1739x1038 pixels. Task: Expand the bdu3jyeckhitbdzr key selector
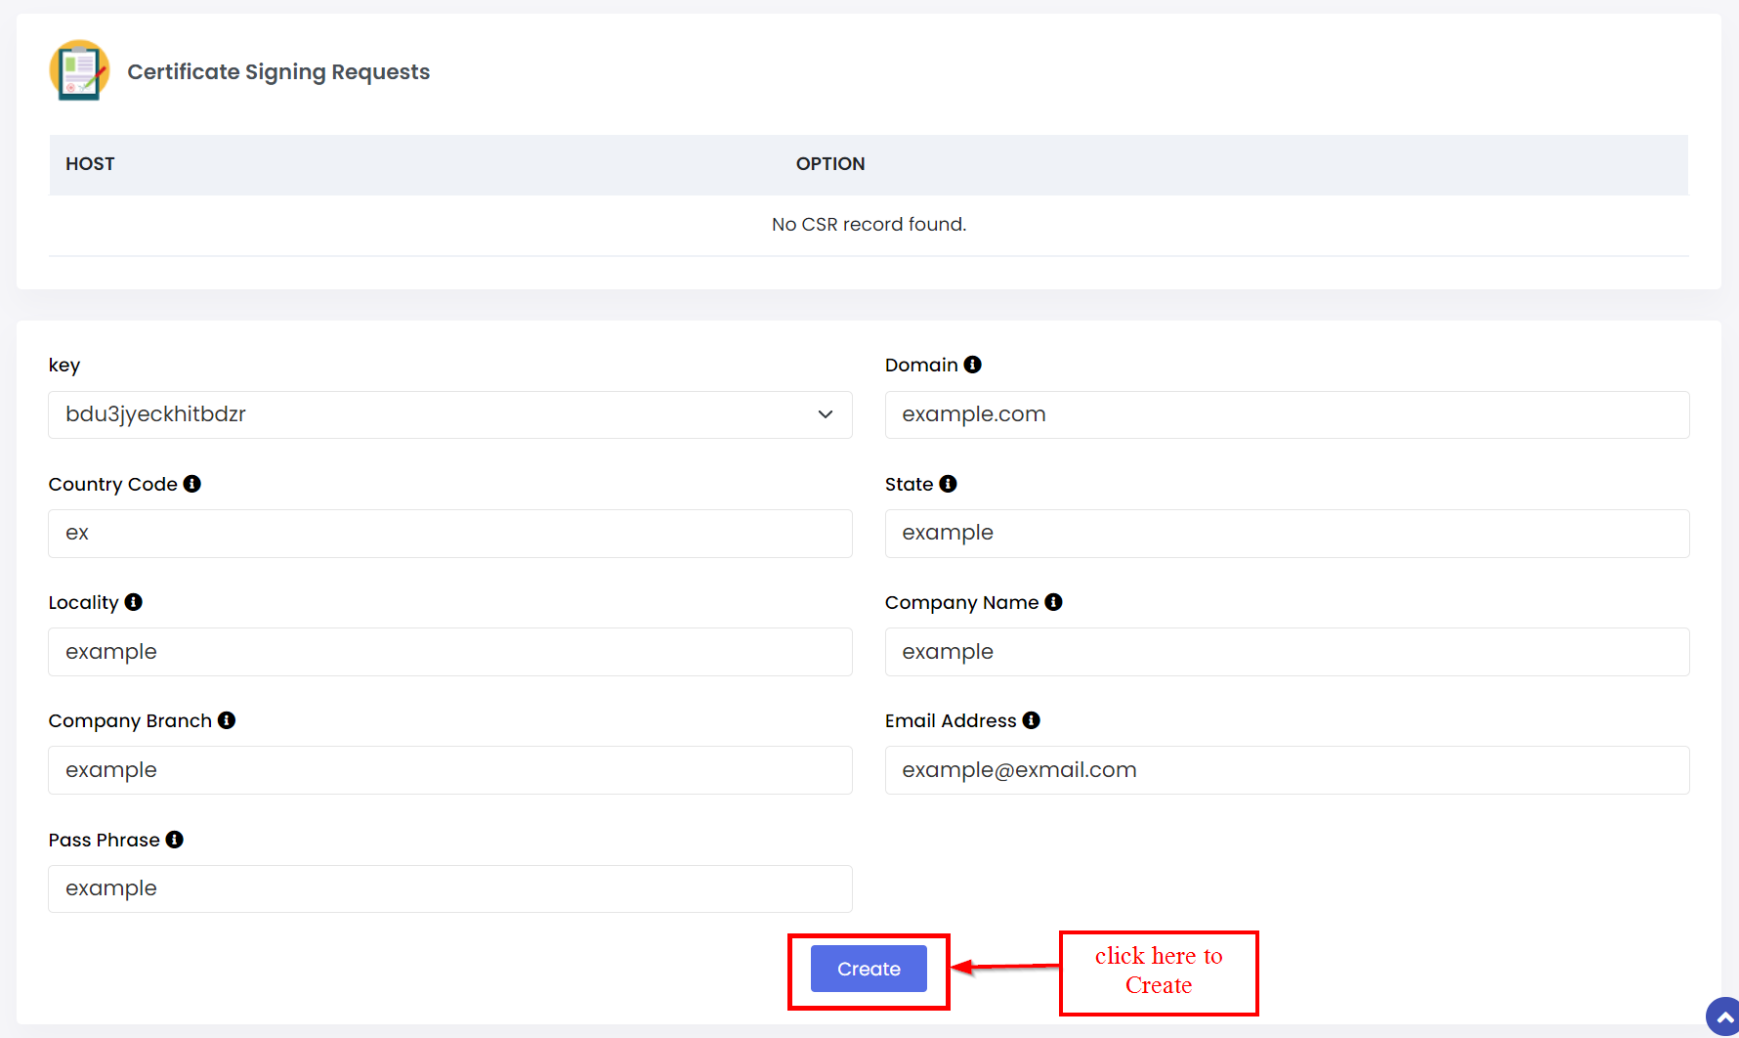[x=449, y=414]
